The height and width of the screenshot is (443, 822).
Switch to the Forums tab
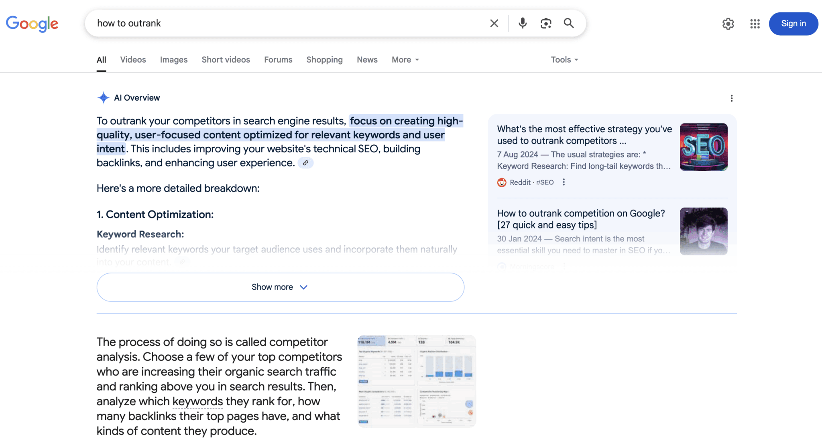[278, 60]
